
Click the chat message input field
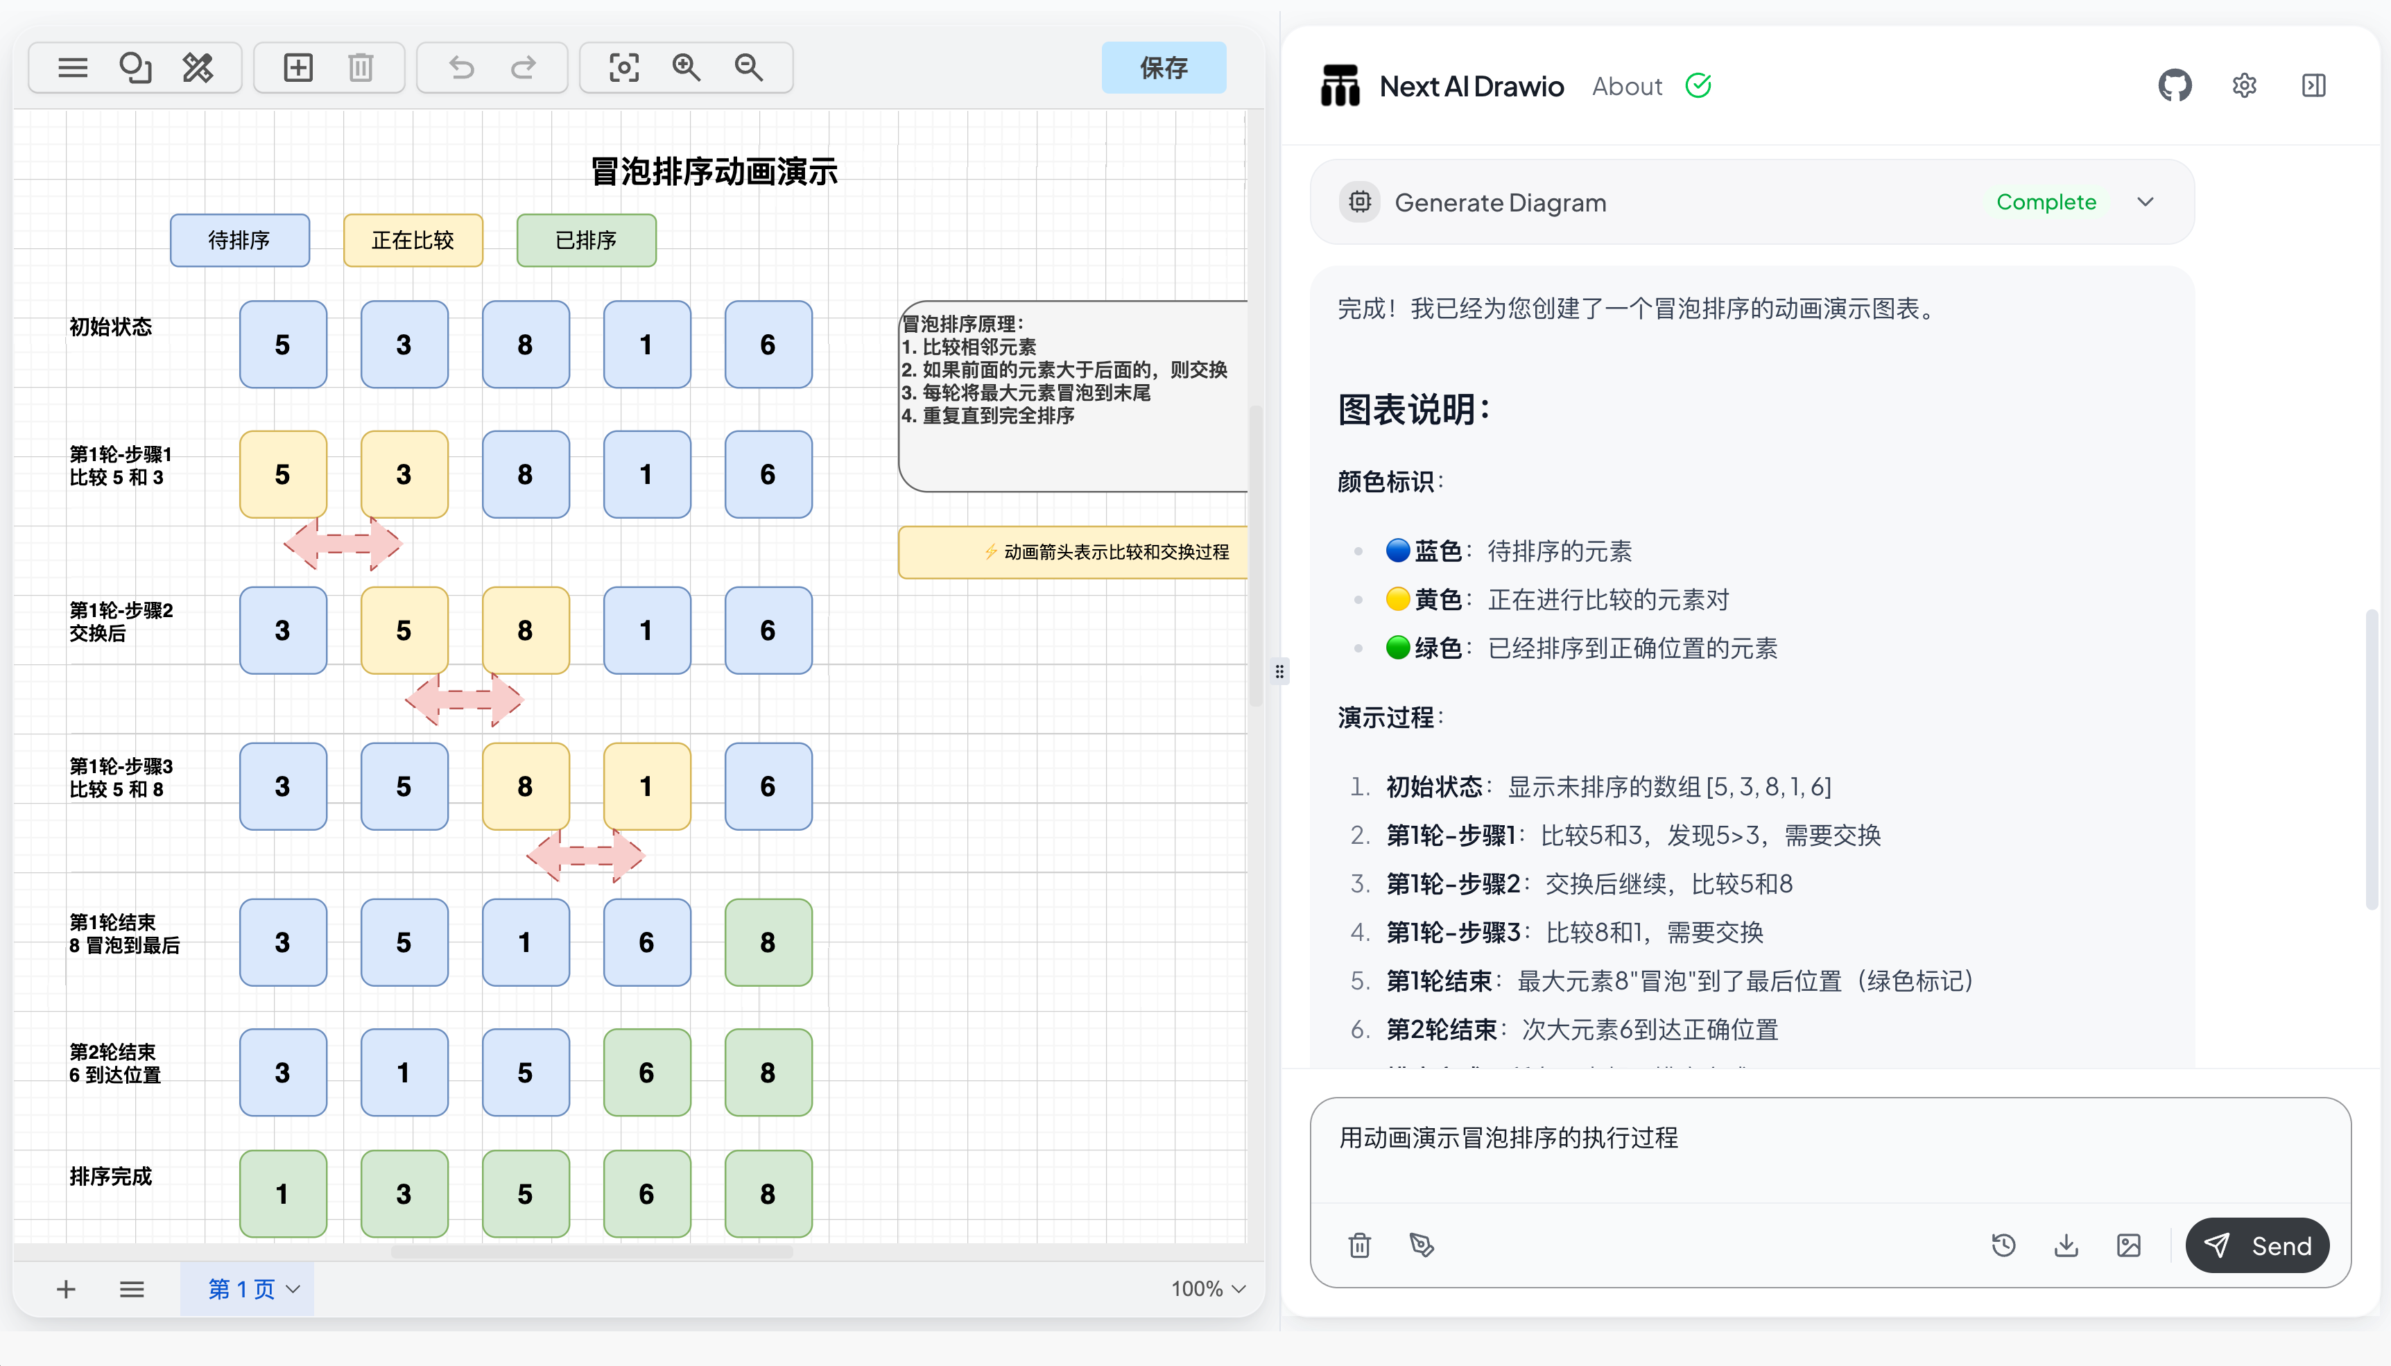point(1829,1150)
